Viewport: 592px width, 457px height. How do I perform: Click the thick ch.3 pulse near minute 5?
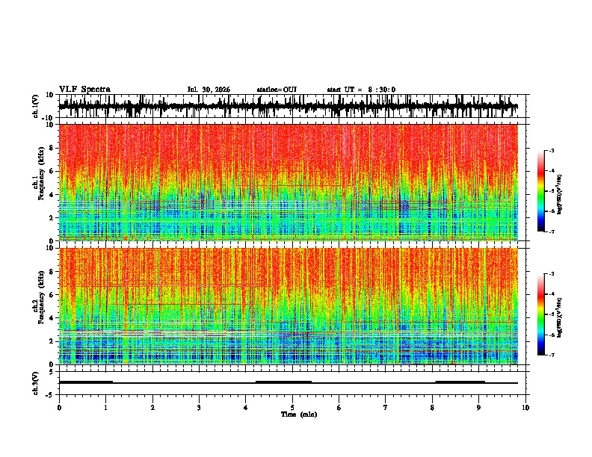click(283, 382)
